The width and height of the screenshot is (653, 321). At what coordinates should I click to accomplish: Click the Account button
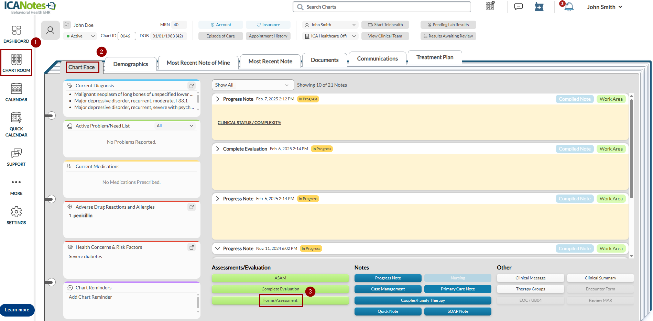[x=221, y=25]
